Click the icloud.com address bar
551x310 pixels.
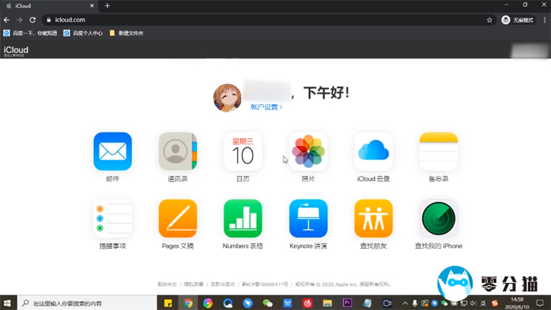click(x=262, y=20)
